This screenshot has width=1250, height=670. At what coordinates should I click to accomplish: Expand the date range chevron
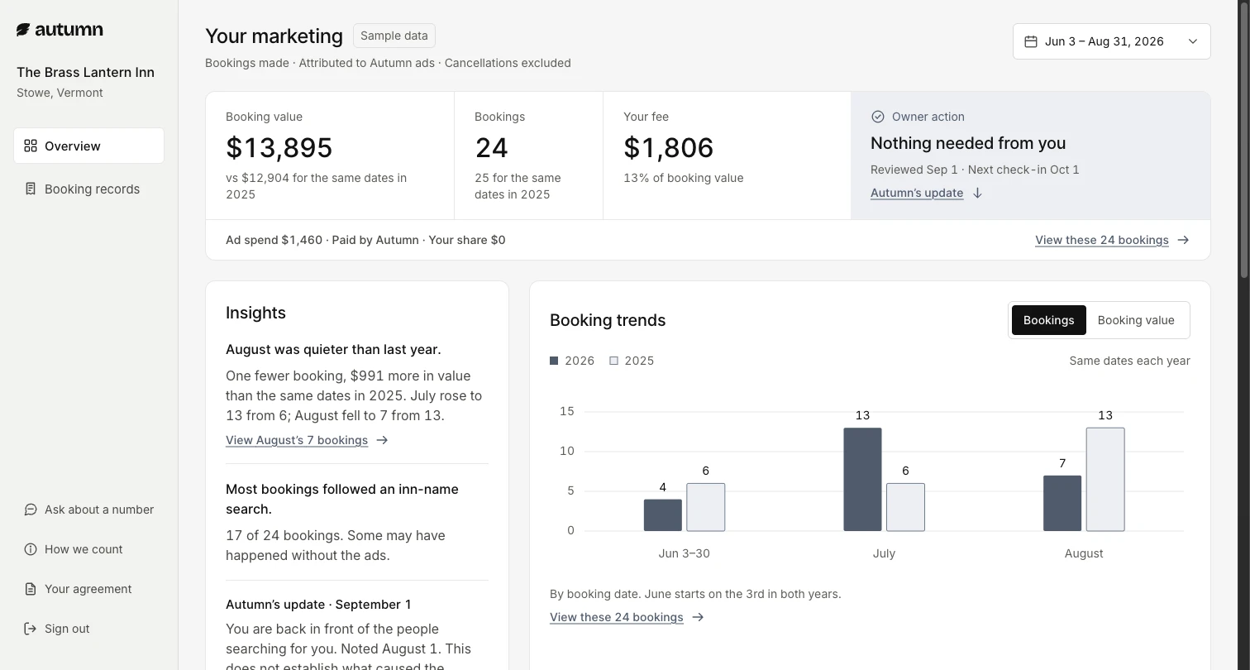pos(1192,41)
